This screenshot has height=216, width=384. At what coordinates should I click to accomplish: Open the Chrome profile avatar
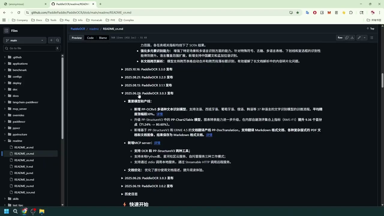tap(373, 13)
